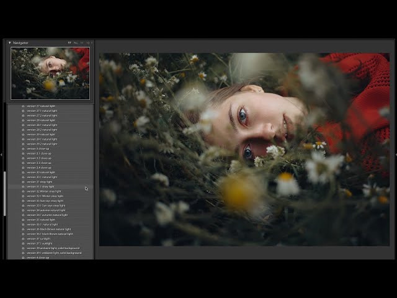Screen dimensions: 397x298
Task: Click preset icon for version 34.1 autumn natural light
Action: [23, 215]
